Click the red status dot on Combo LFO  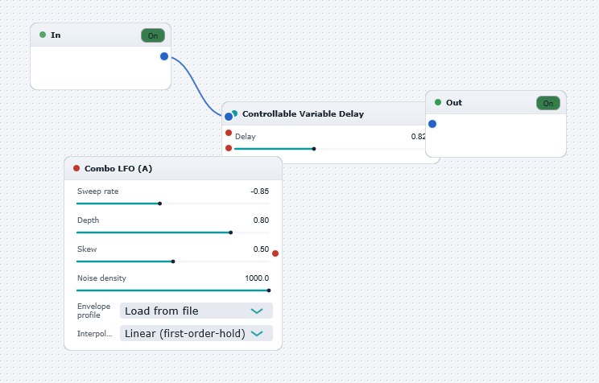76,168
